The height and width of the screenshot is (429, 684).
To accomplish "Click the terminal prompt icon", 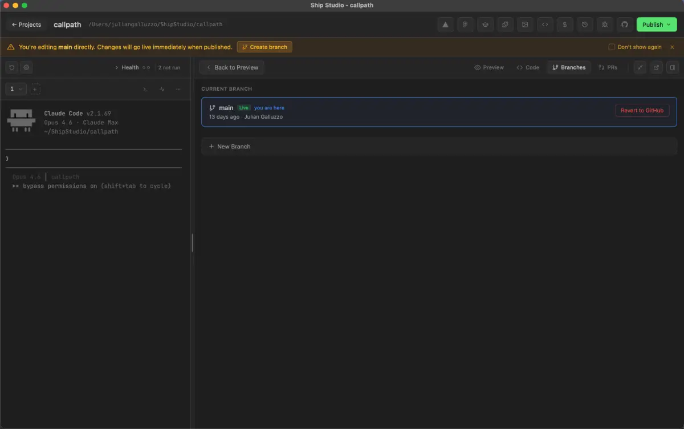I will coord(145,89).
